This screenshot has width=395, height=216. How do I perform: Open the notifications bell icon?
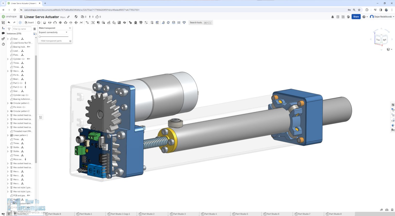[x=332, y=16]
